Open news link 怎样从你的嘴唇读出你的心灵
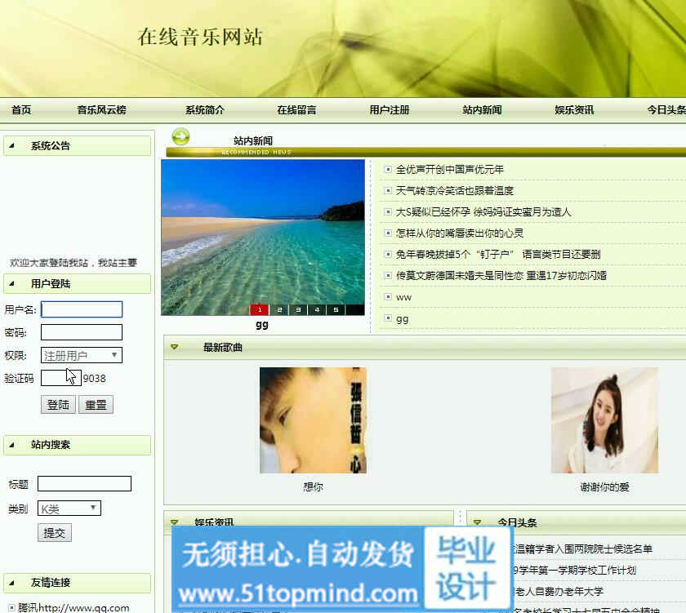Screen dimensions: 686x613 [x=459, y=233]
